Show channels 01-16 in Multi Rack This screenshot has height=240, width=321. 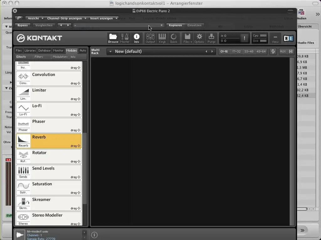224,52
